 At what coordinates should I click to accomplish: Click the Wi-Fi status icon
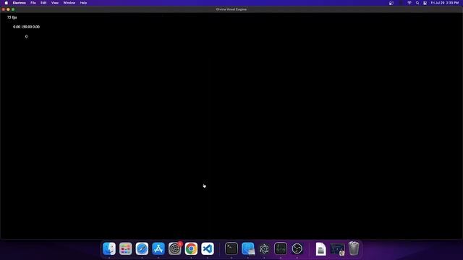409,3
